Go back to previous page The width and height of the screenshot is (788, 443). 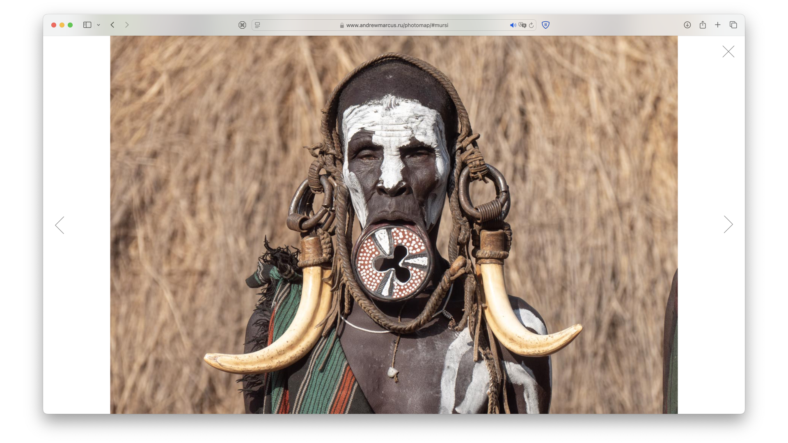click(x=112, y=25)
